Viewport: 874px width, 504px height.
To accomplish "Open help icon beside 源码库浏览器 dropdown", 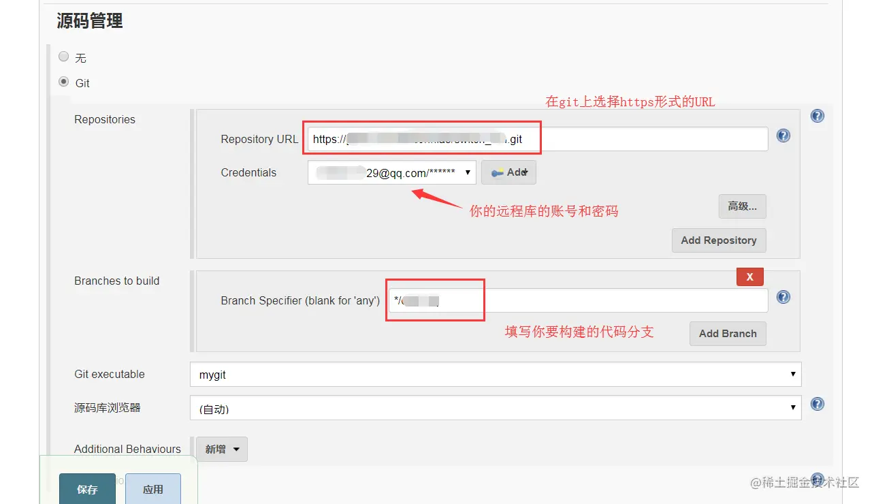I will tap(818, 404).
